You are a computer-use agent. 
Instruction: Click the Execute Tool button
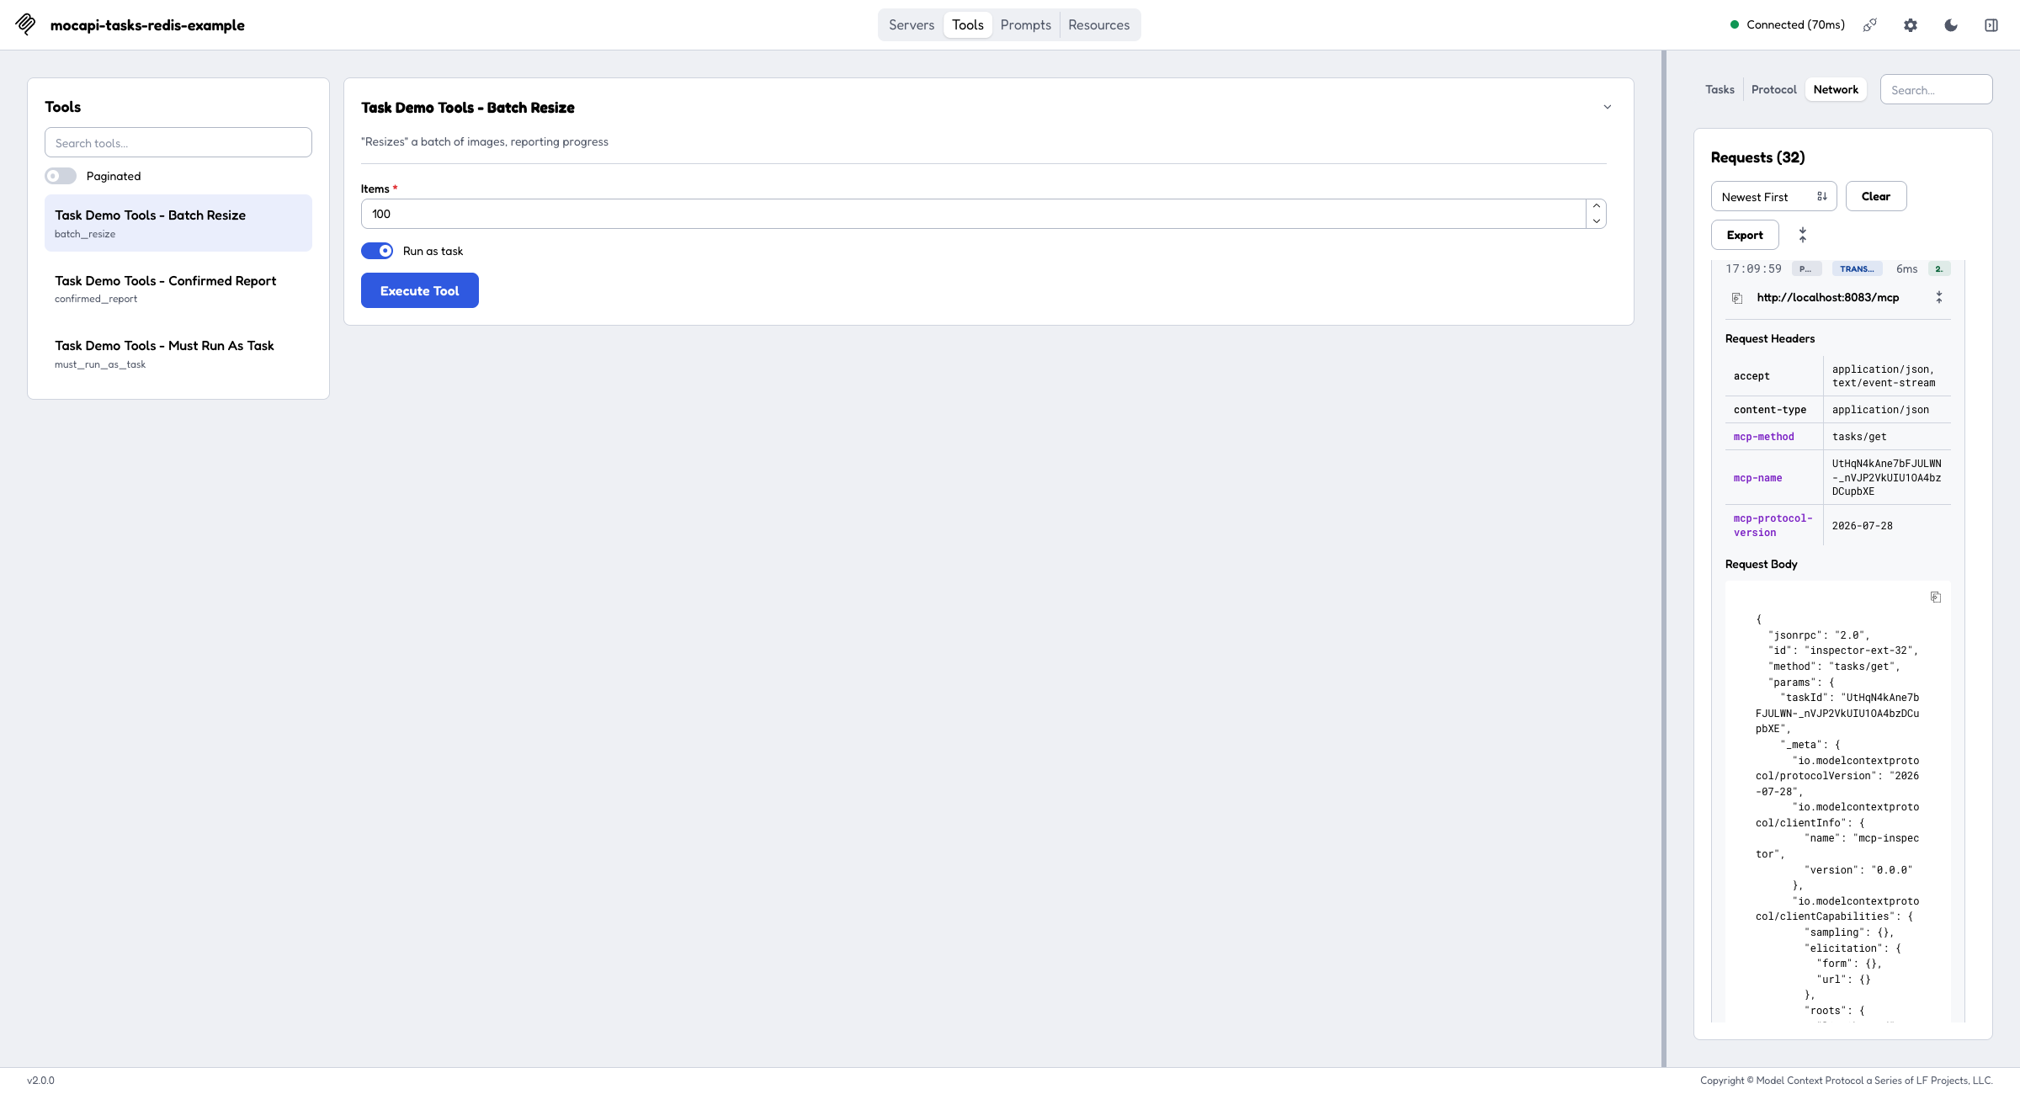(x=420, y=290)
